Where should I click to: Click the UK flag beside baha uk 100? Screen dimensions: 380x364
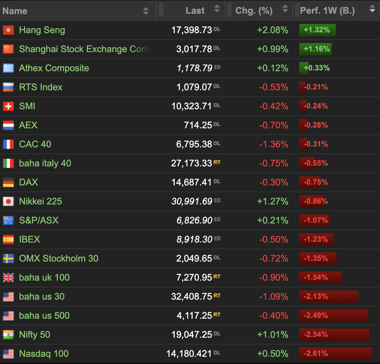point(8,278)
